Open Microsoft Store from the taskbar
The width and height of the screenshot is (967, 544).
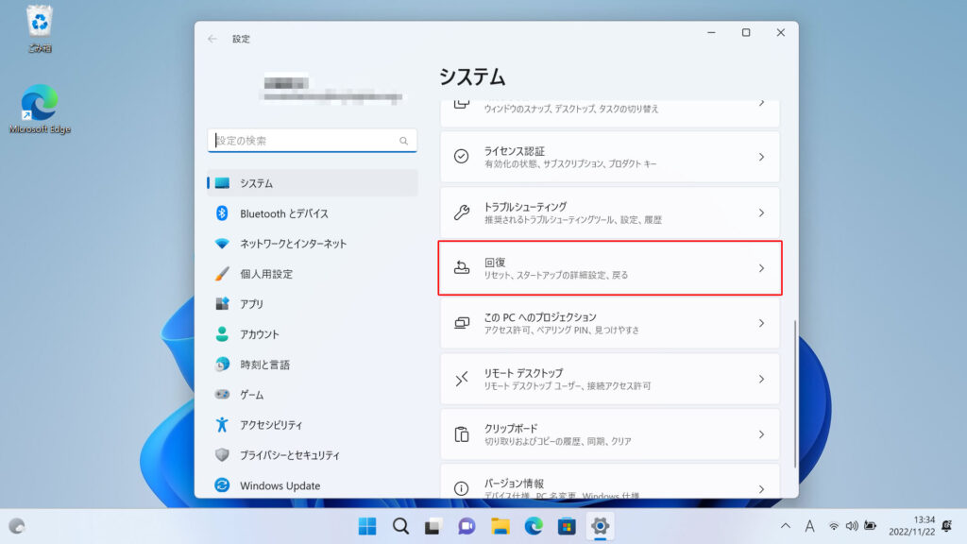pos(567,526)
